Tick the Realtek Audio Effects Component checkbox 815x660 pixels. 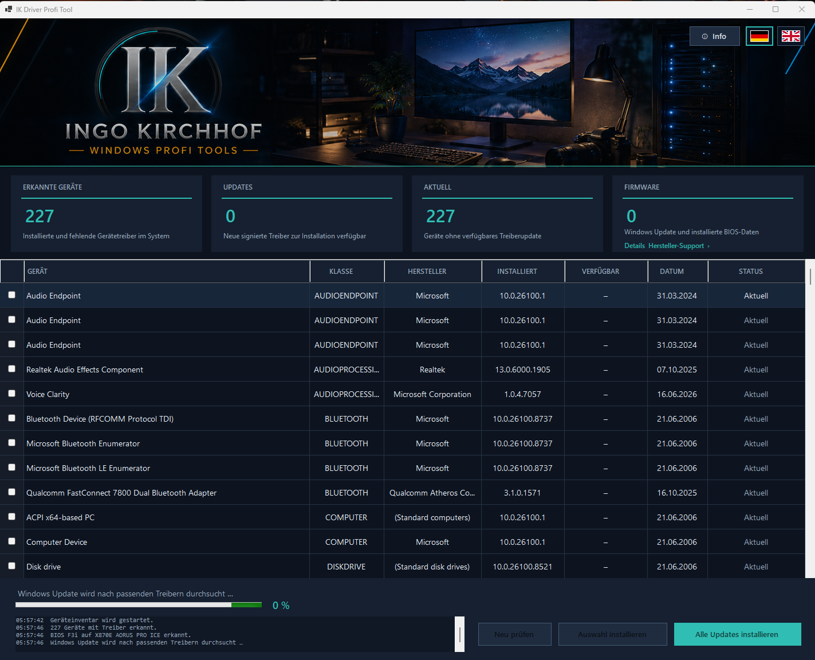coord(11,369)
